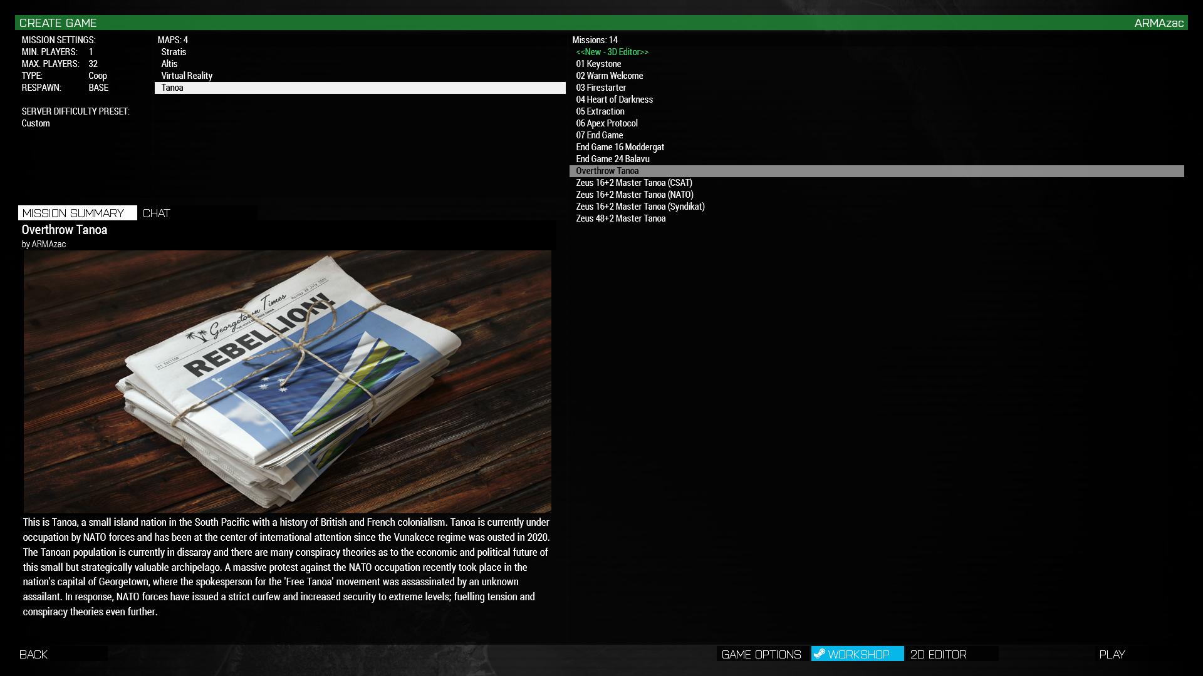Pick the Virtual Reality map
The height and width of the screenshot is (676, 1203).
187,76
